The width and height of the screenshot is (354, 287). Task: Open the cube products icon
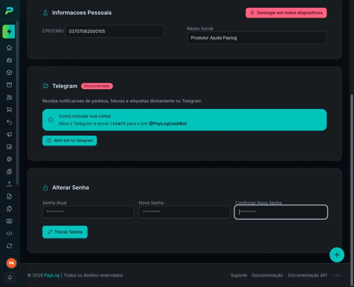point(9,72)
